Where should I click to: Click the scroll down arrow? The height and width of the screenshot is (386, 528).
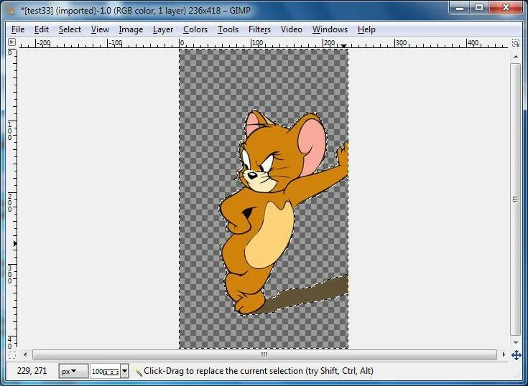tap(516, 343)
